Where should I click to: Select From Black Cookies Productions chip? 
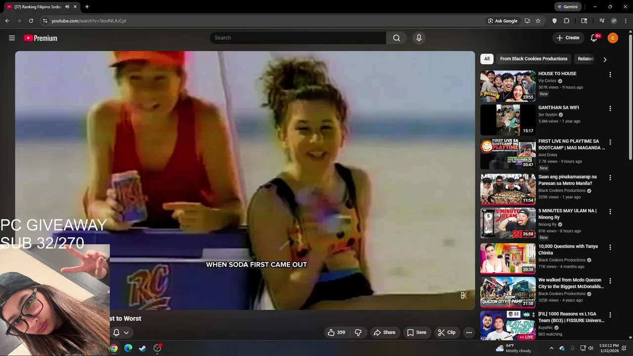(x=534, y=59)
